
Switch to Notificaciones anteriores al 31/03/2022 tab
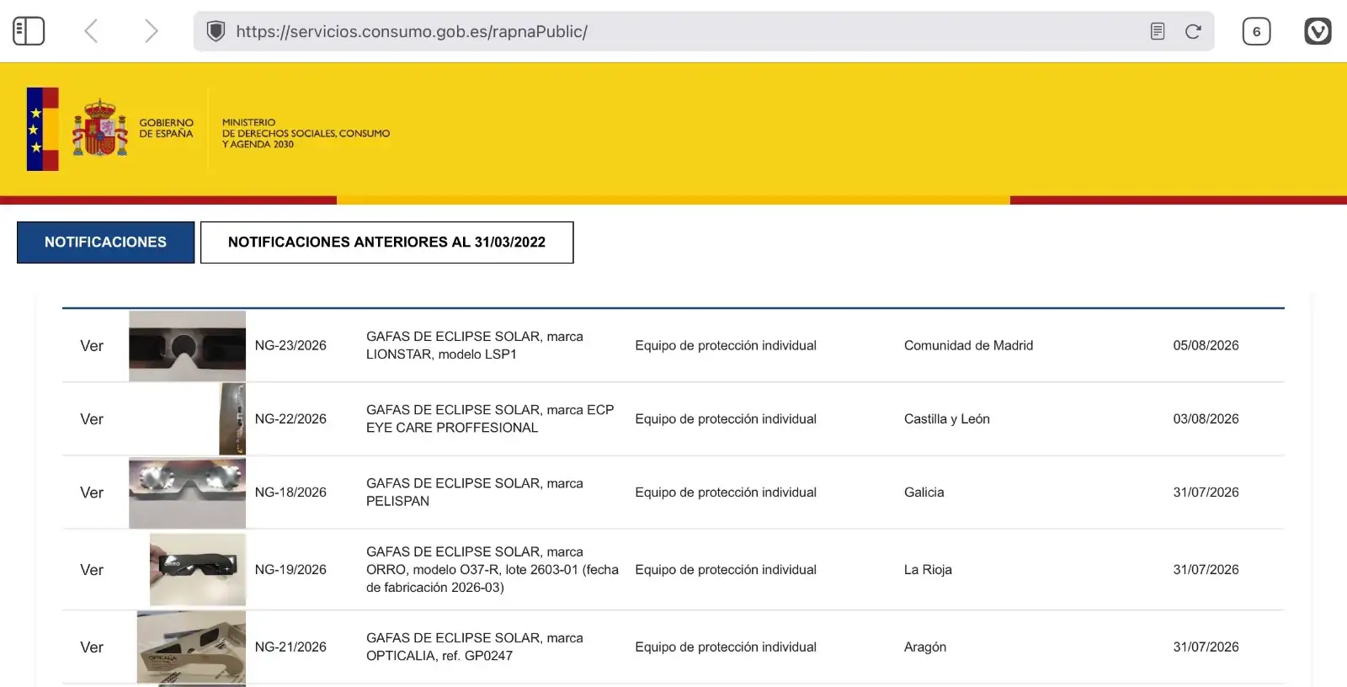tap(386, 242)
